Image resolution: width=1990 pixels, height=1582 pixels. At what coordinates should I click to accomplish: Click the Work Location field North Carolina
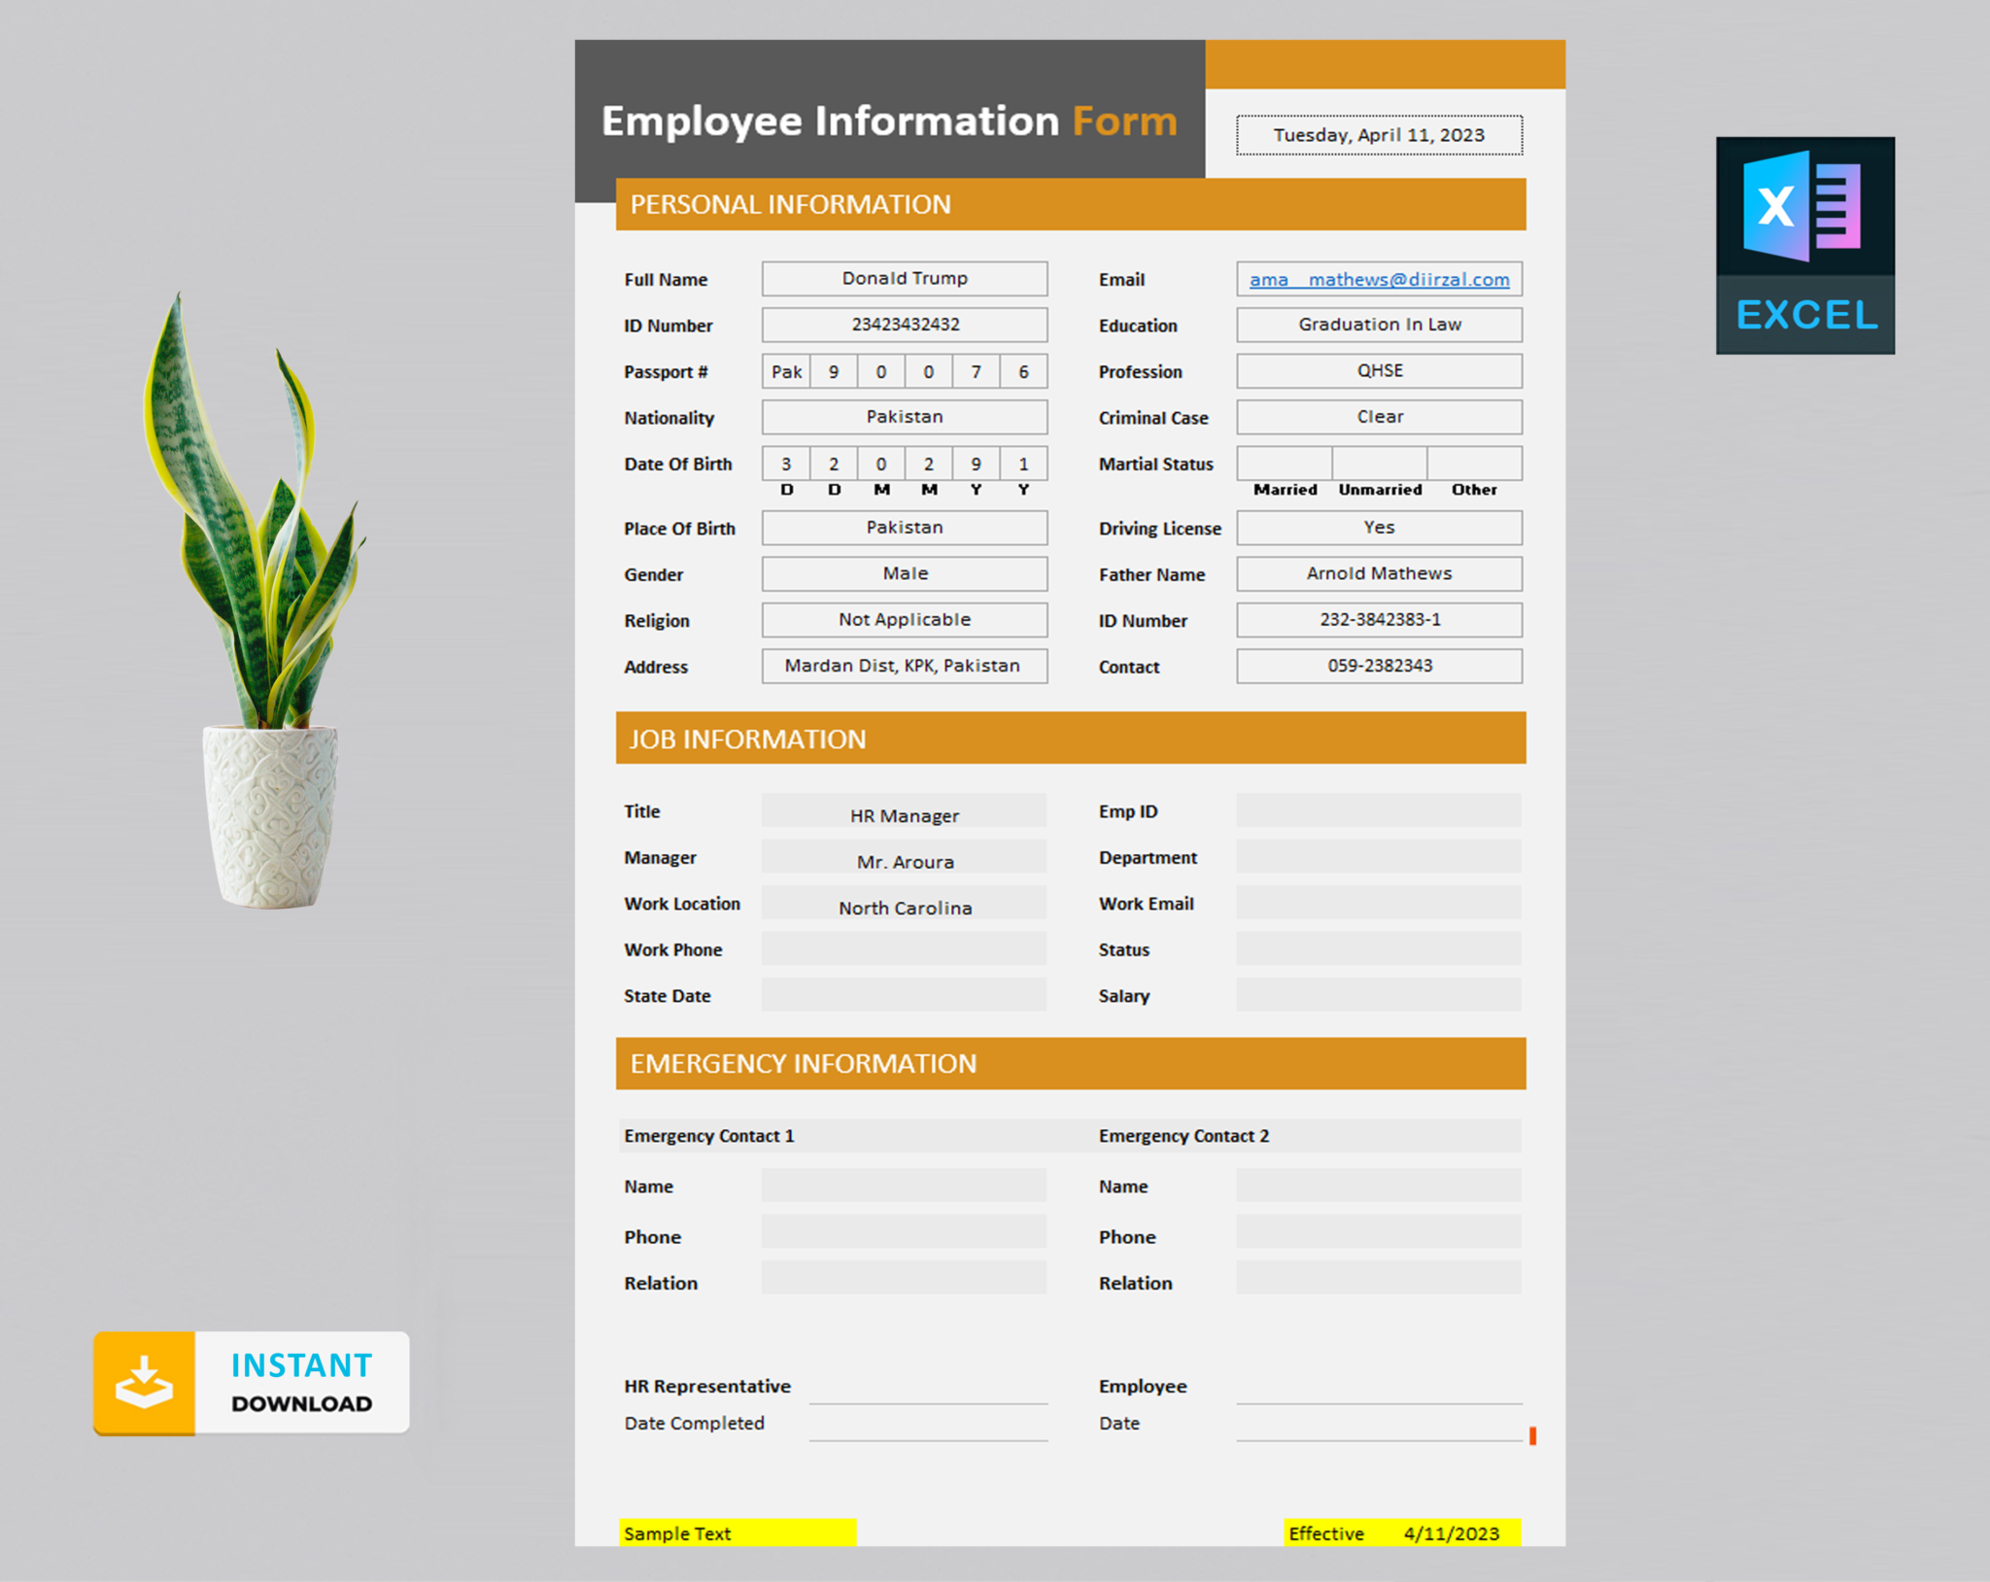[x=904, y=904]
